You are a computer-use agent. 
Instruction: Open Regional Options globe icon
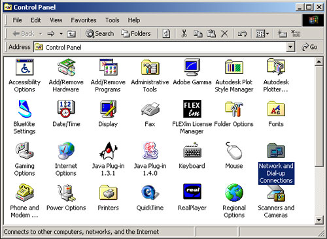click(234, 193)
